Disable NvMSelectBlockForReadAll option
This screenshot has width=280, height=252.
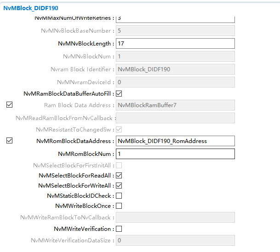(119, 176)
